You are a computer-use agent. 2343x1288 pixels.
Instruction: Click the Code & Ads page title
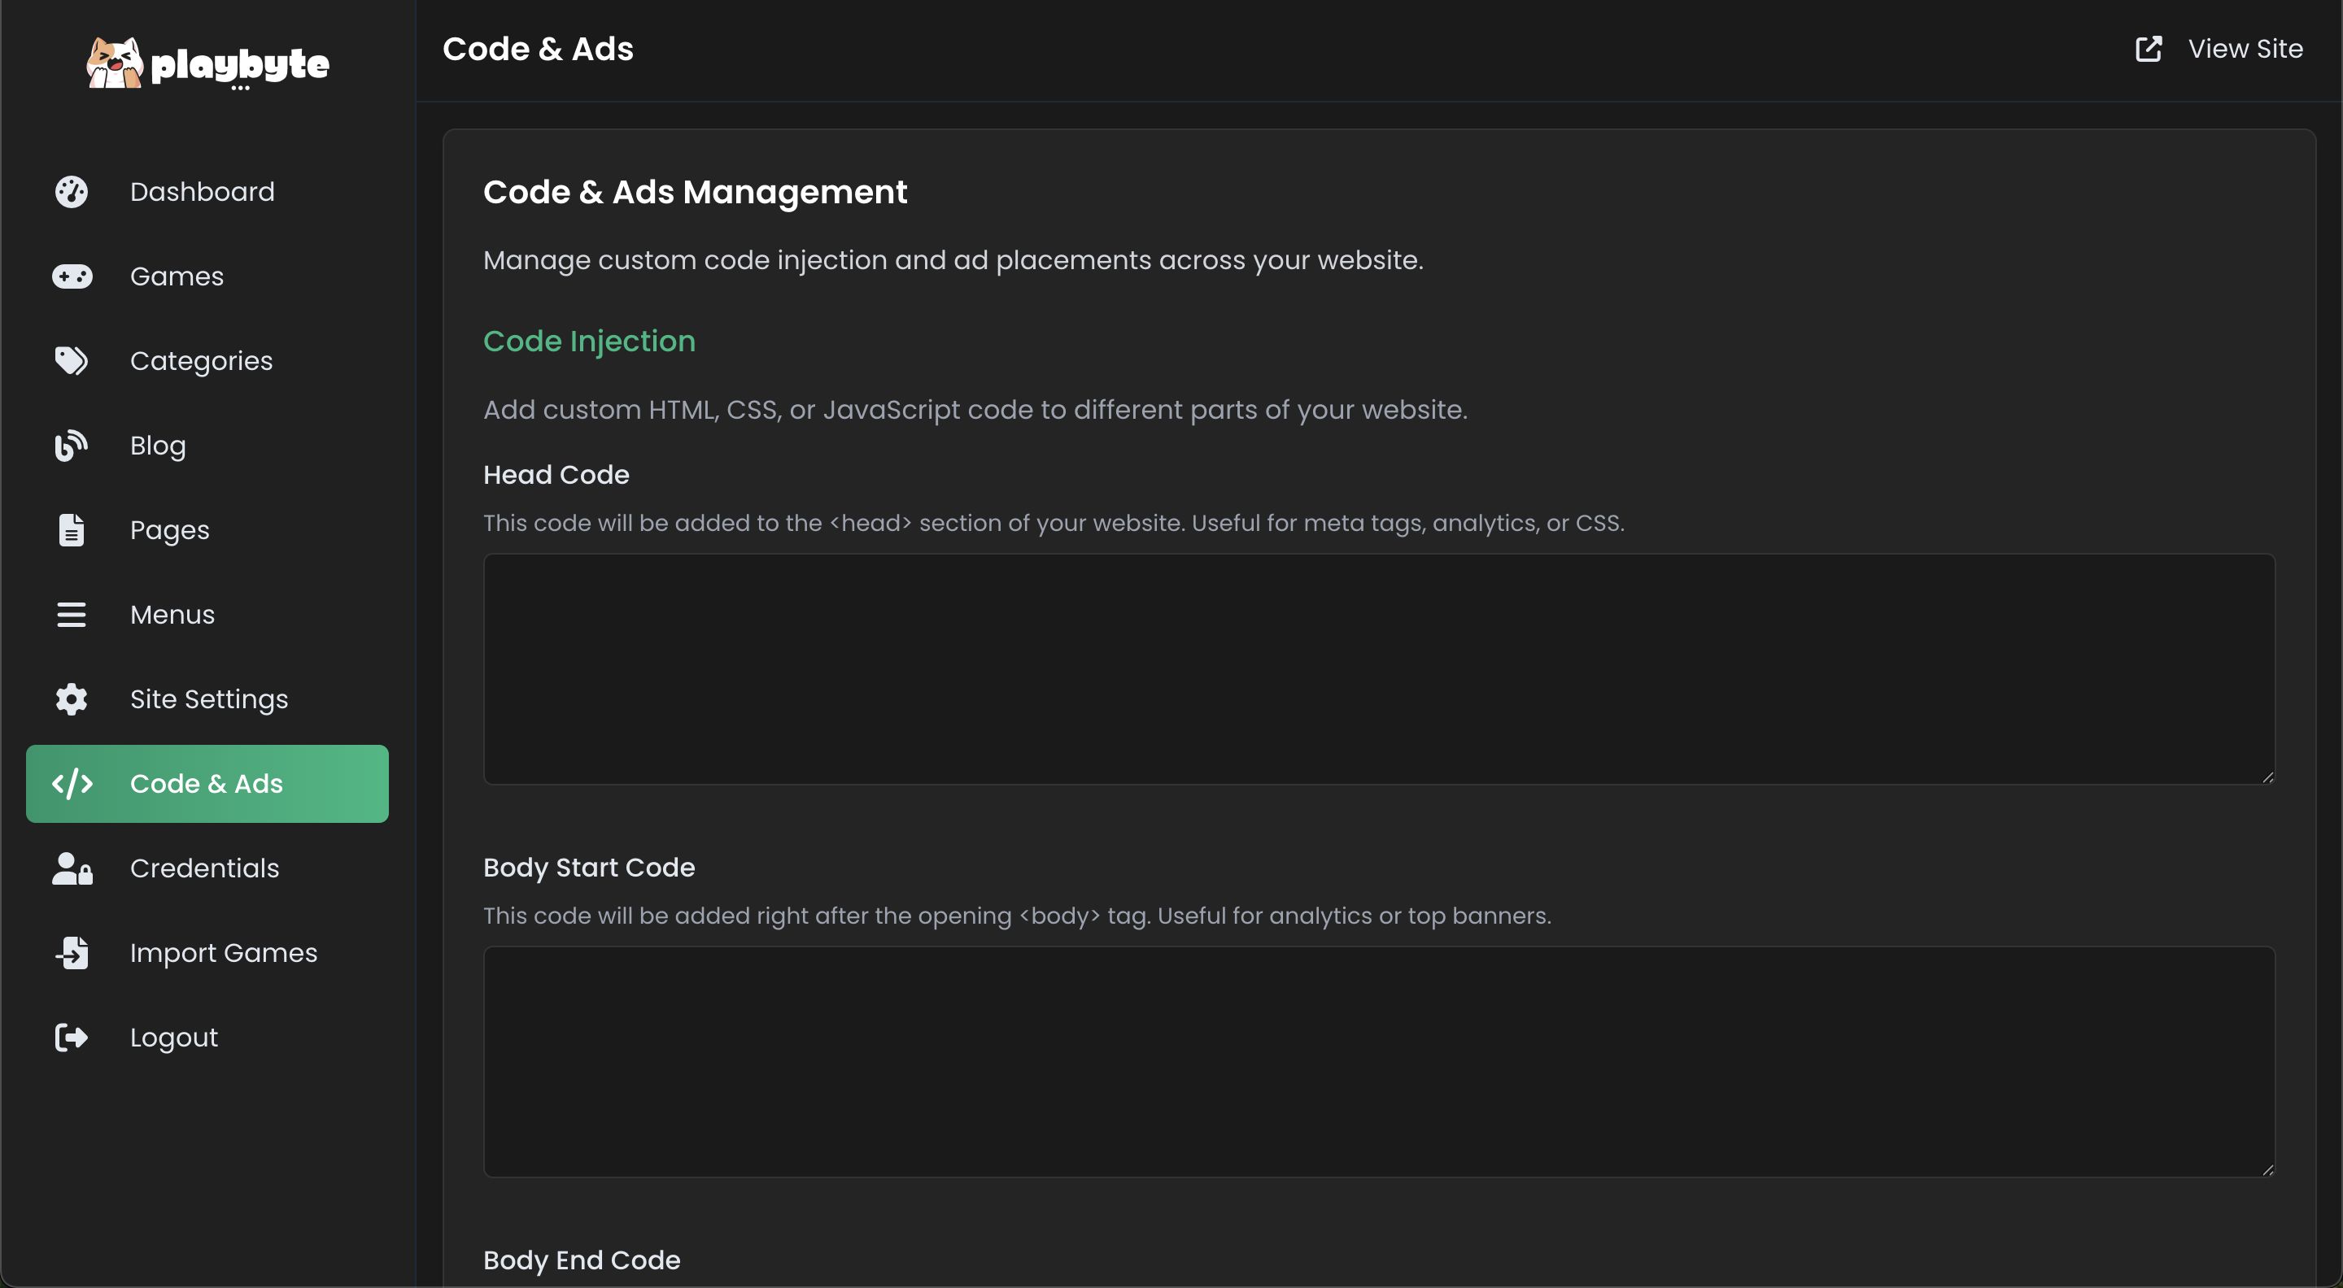tap(538, 49)
